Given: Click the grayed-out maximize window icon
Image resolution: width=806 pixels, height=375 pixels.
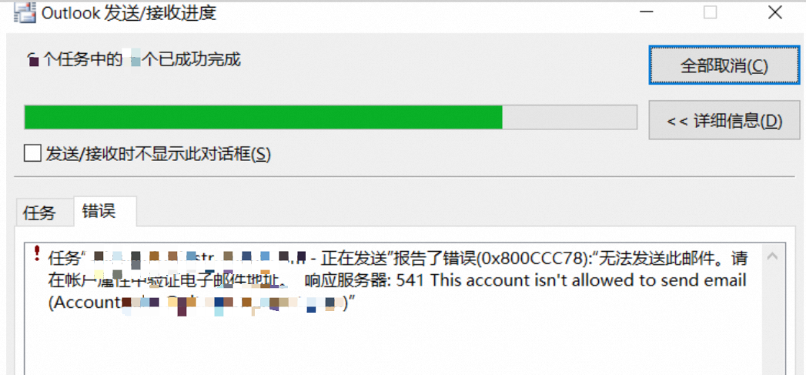Looking at the screenshot, I should 710,13.
